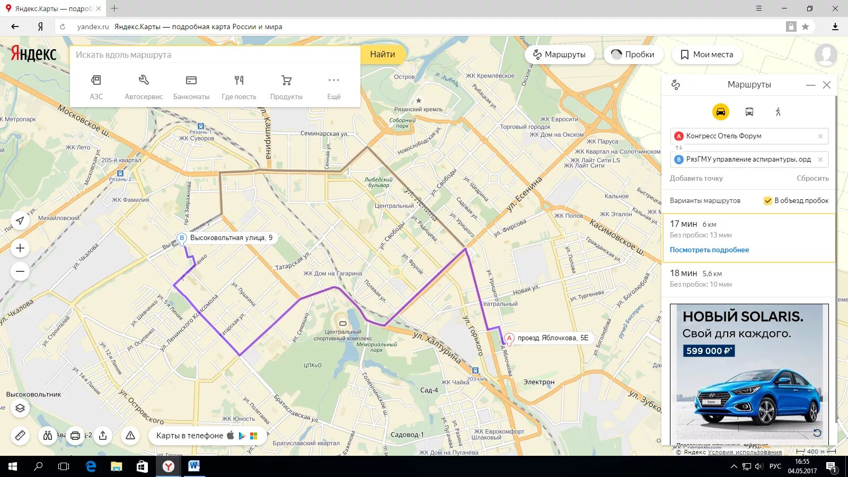Image resolution: width=848 pixels, height=477 pixels.
Task: Open Мои места saved places
Action: (x=707, y=55)
